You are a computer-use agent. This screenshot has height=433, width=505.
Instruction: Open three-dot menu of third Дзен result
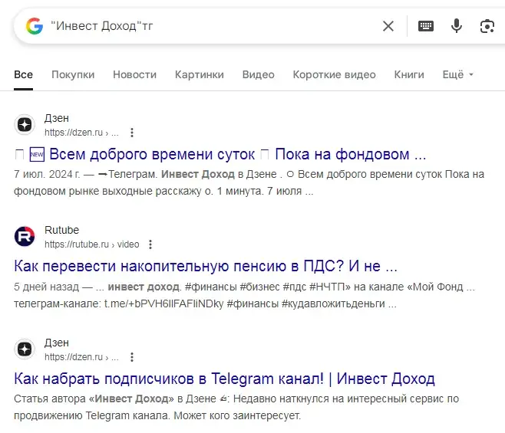point(132,357)
